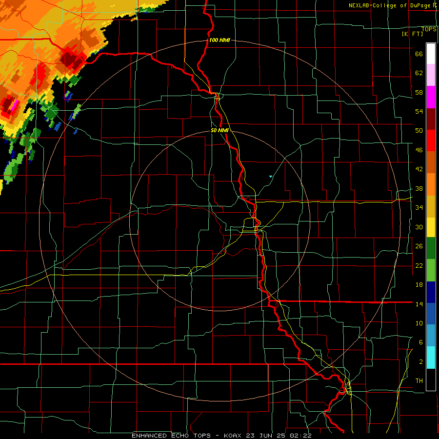Screen dimensions: 439x439
Task: Click the KOAX radar site identifier
Action: [233, 436]
